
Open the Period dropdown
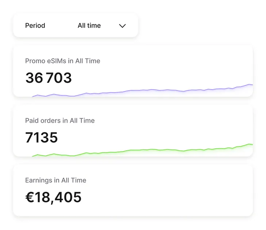(76, 26)
